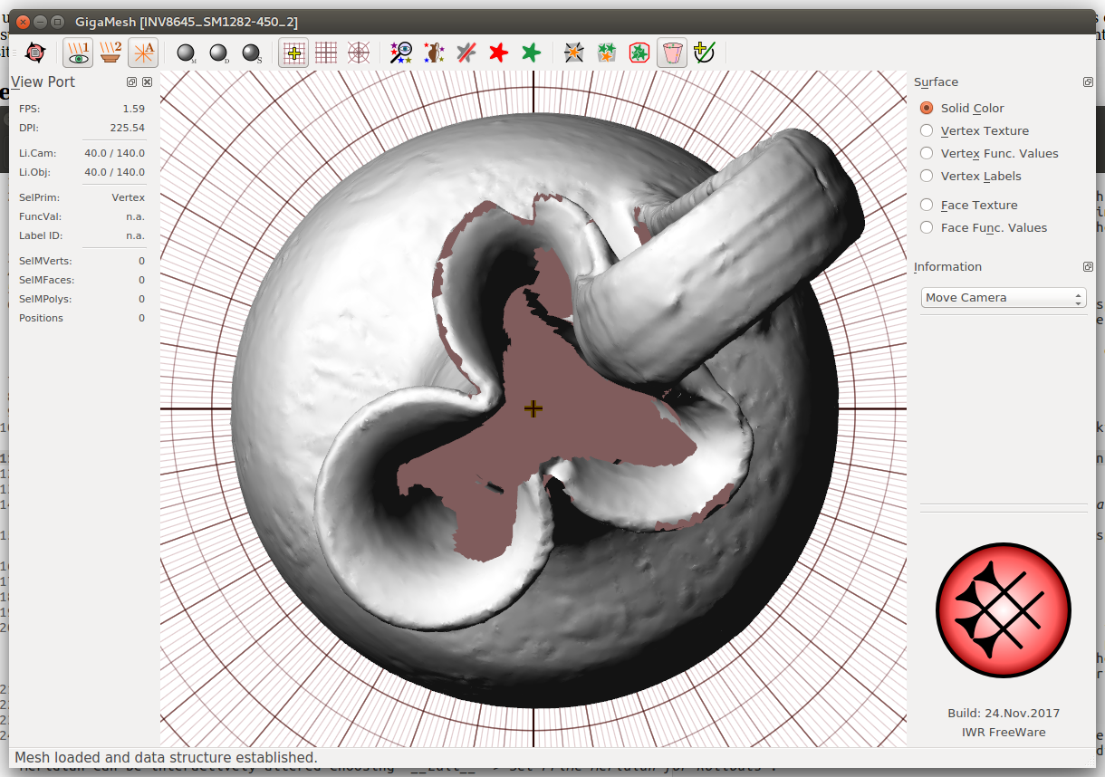Click the SelMPolys label

tap(45, 299)
